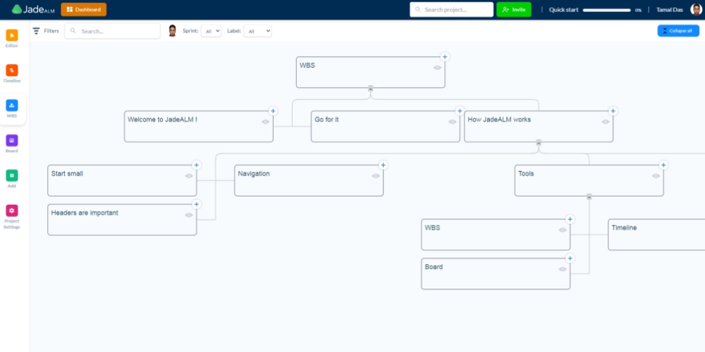Image resolution: width=705 pixels, height=352 pixels.
Task: Open the Timeline sidebar icon
Action: 12,70
